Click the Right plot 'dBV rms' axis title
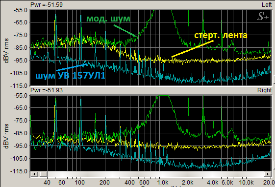The height and width of the screenshot is (187, 275). [x=6, y=136]
